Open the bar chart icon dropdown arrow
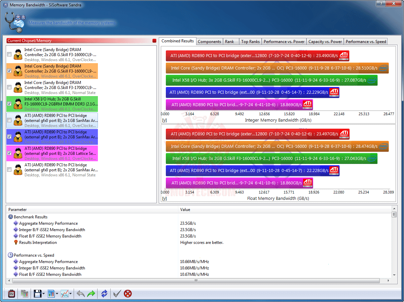 pyautogui.click(x=57, y=294)
